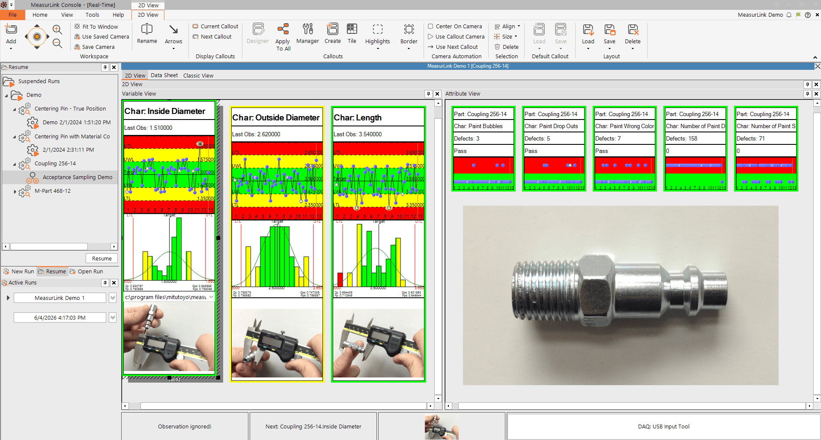Click Delete in Selection group
Viewport: 821px width, 440px height.
506,47
